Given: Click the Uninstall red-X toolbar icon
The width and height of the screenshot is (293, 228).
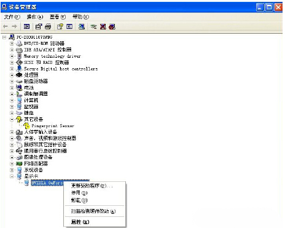Looking at the screenshot, I should [103, 26].
